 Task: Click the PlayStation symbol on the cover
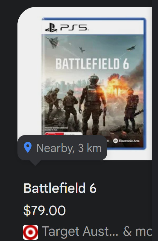tap(51, 28)
